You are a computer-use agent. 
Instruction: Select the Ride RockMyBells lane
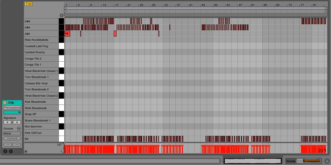[41, 40]
